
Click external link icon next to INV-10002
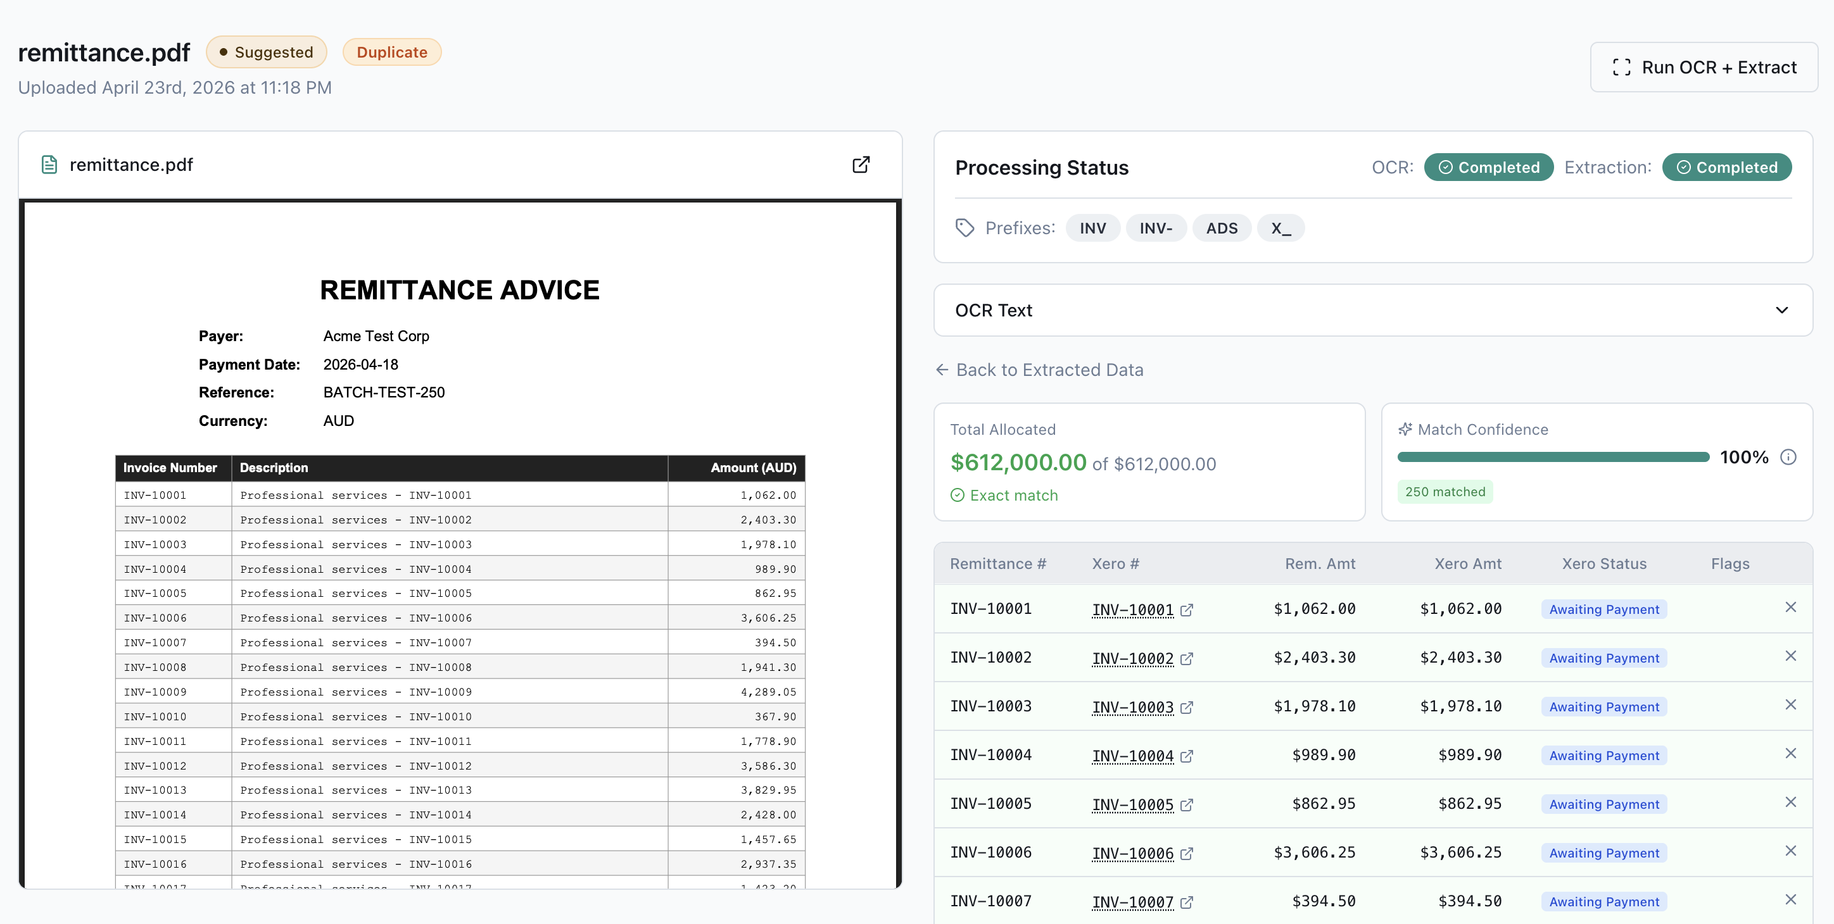[x=1187, y=659]
